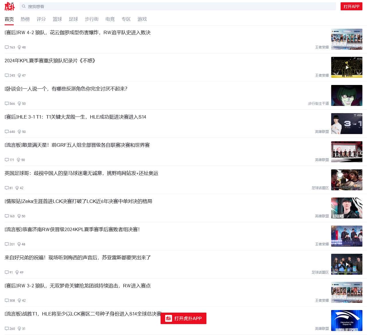Play video thumbnail of 狼队纪录片 post

347,67
